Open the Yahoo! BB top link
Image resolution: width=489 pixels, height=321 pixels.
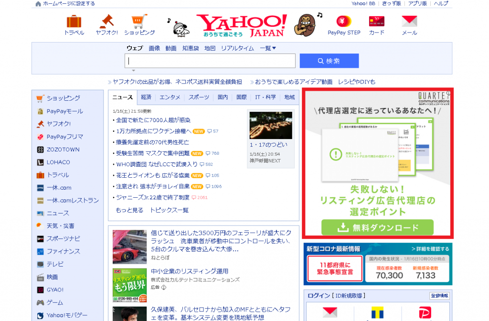click(x=363, y=4)
